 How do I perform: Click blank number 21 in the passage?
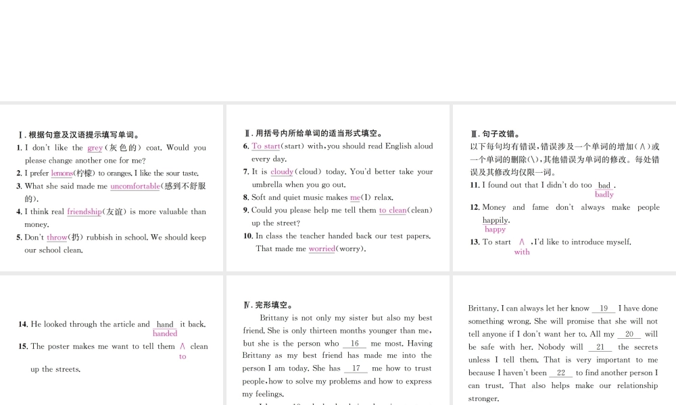pos(600,348)
